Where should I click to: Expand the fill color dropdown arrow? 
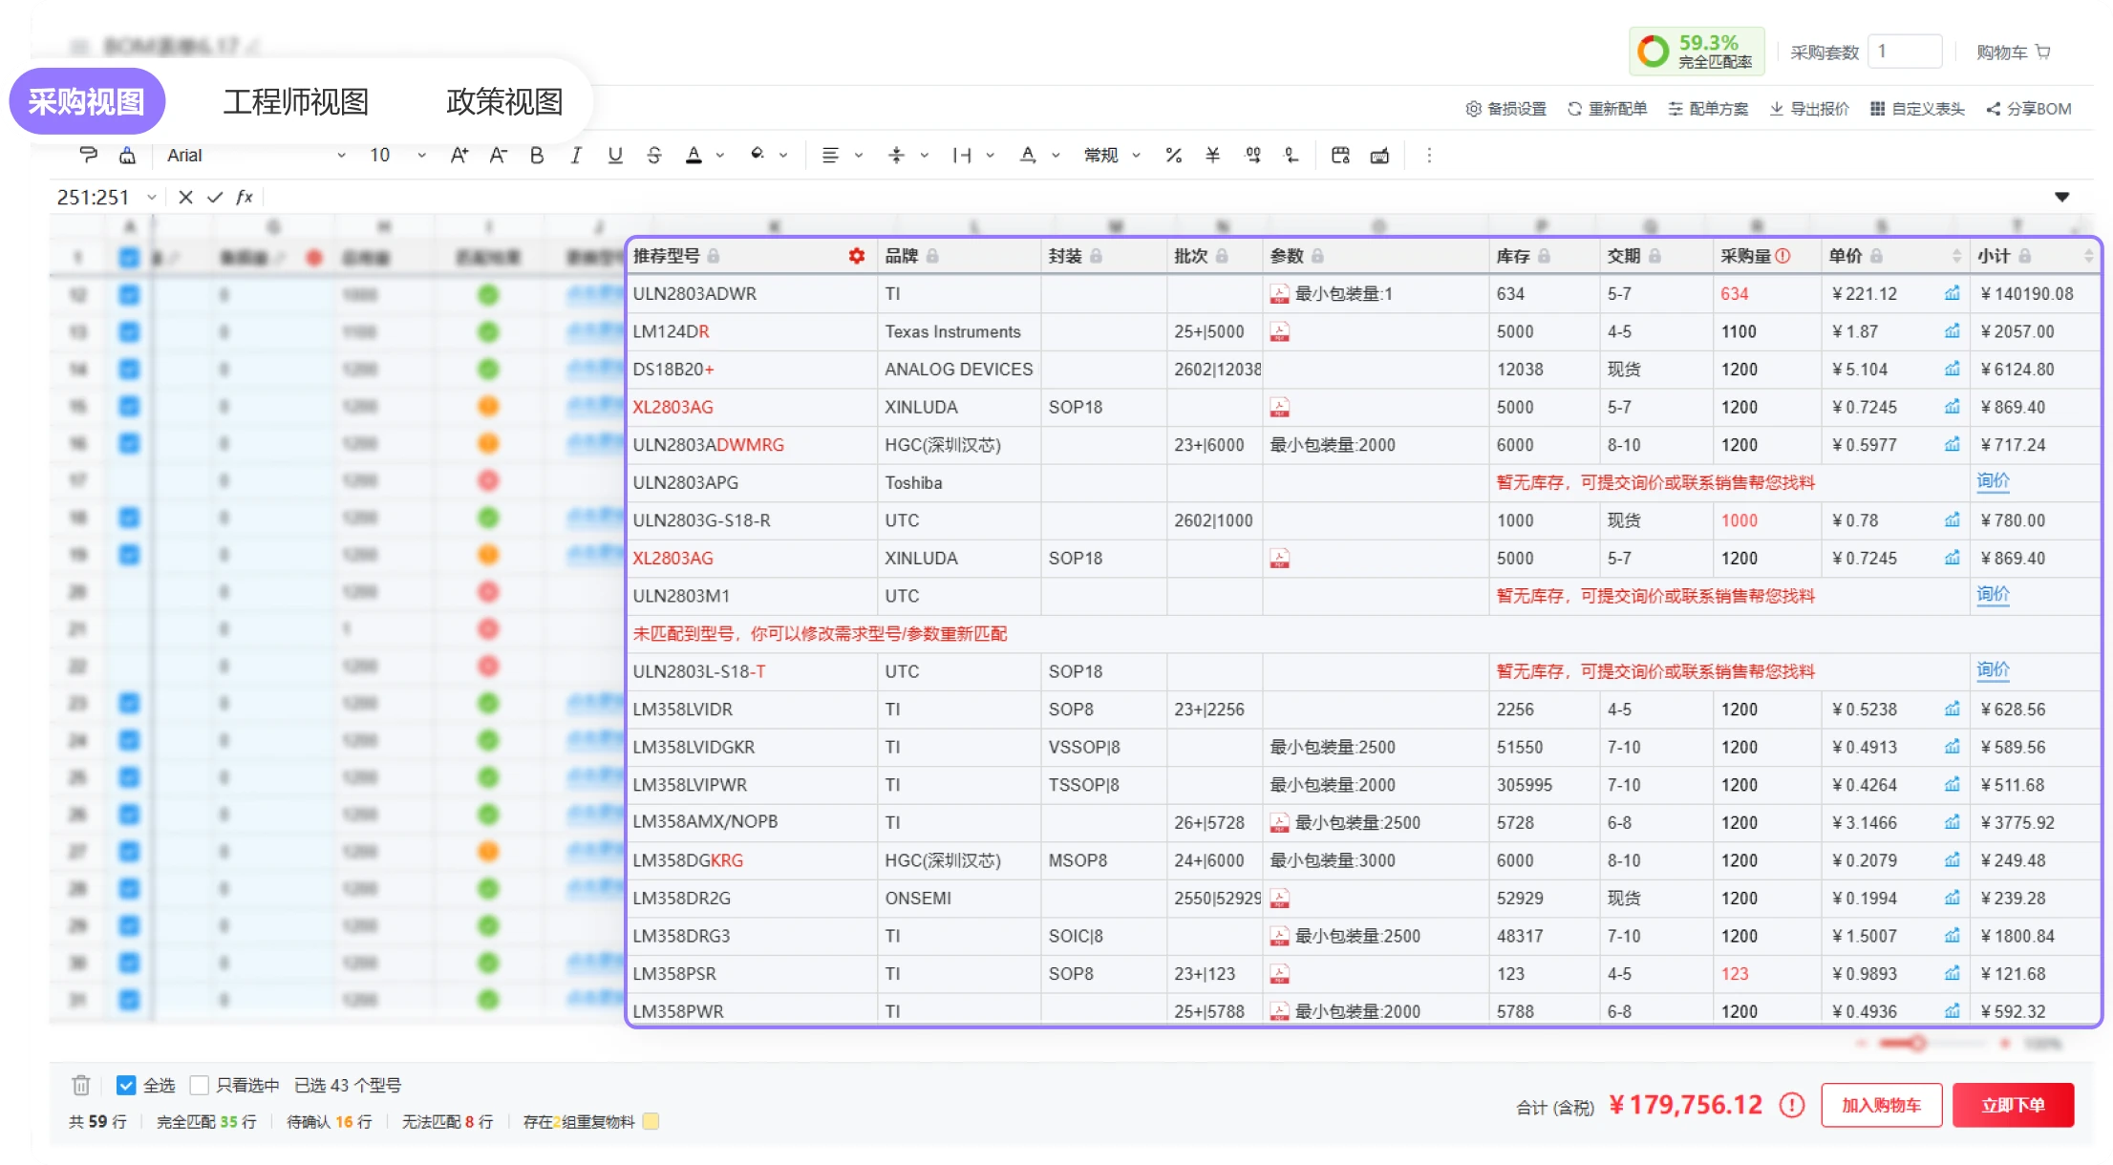click(783, 155)
